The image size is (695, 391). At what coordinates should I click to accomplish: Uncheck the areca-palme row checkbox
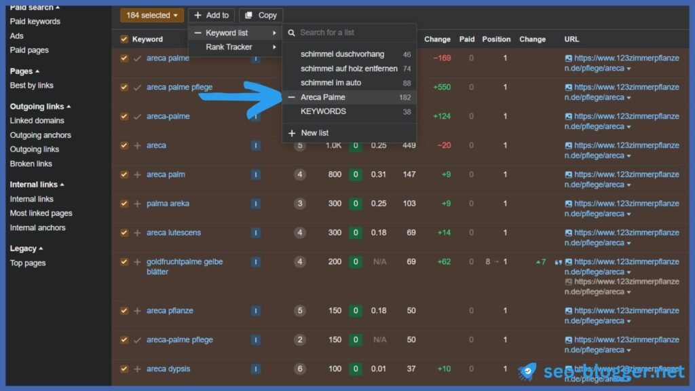124,117
